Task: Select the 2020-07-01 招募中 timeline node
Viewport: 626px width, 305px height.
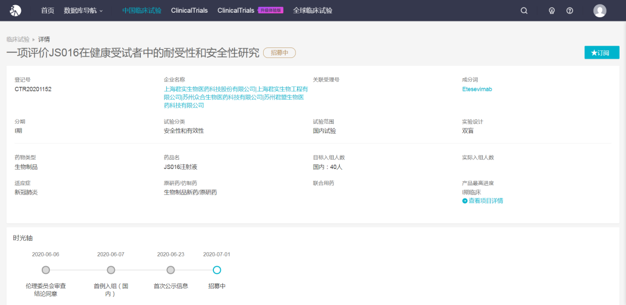Action: (x=217, y=270)
